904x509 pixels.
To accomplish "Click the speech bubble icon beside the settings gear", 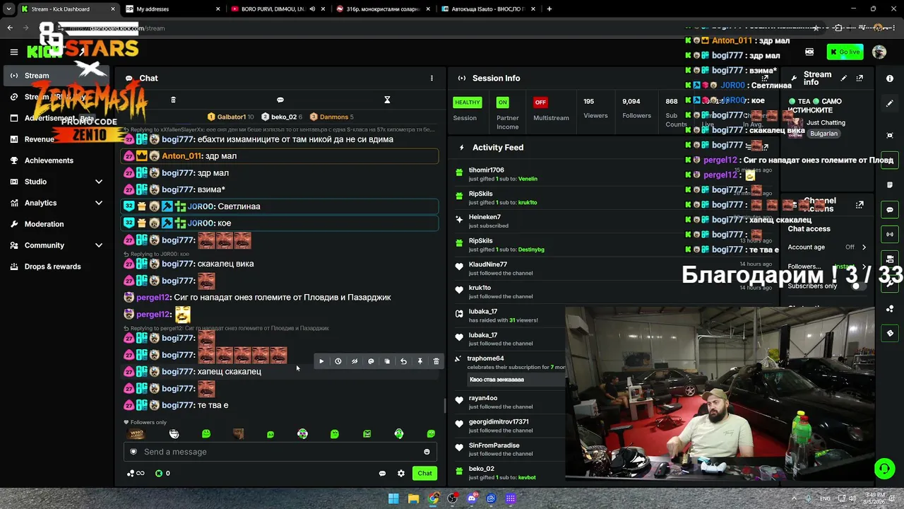I will tap(382, 473).
